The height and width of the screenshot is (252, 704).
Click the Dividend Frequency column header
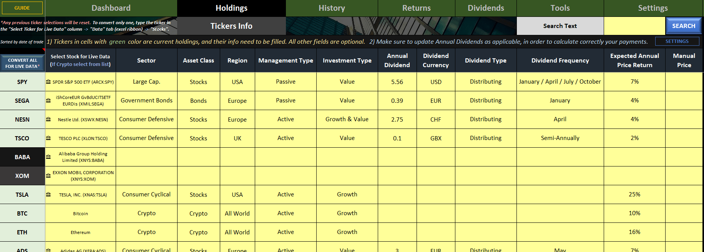tap(560, 60)
